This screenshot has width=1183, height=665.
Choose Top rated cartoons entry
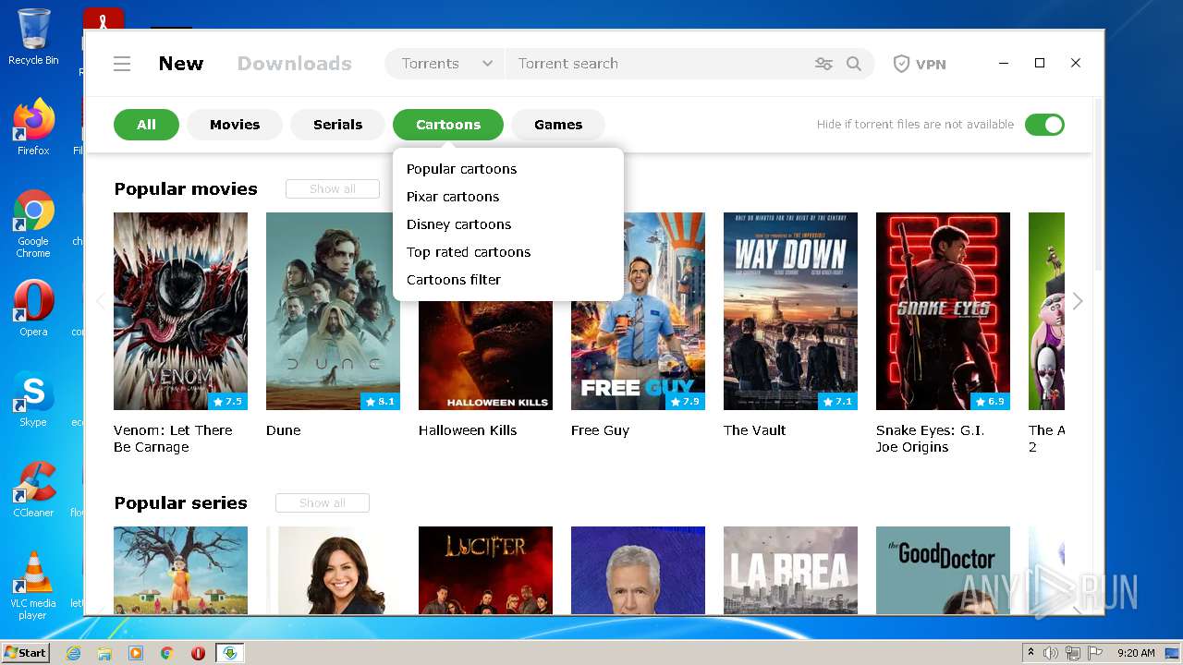(x=508, y=252)
